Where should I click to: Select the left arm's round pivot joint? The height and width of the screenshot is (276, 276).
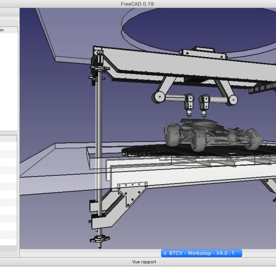click(159, 97)
